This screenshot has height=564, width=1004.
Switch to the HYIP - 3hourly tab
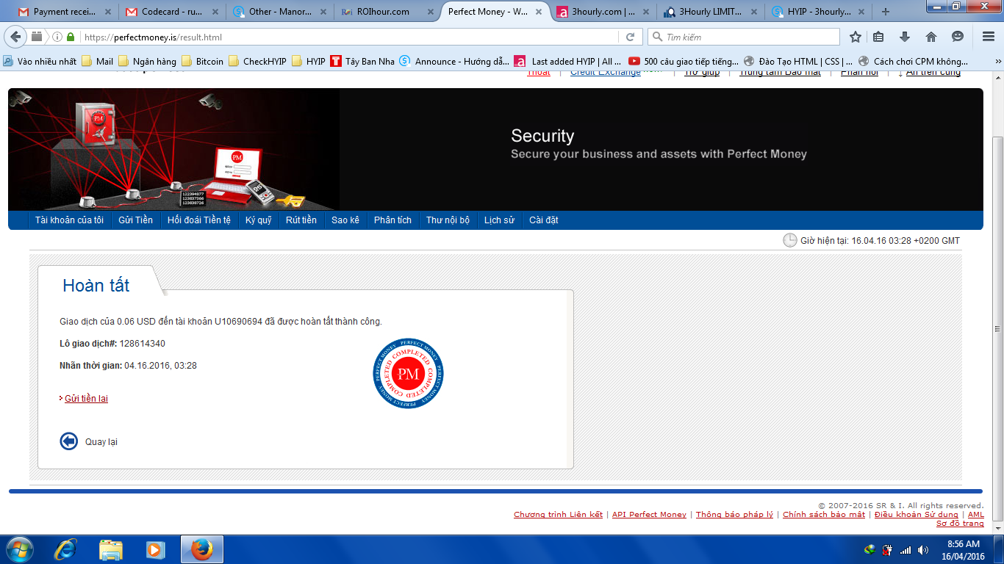pyautogui.click(x=816, y=12)
